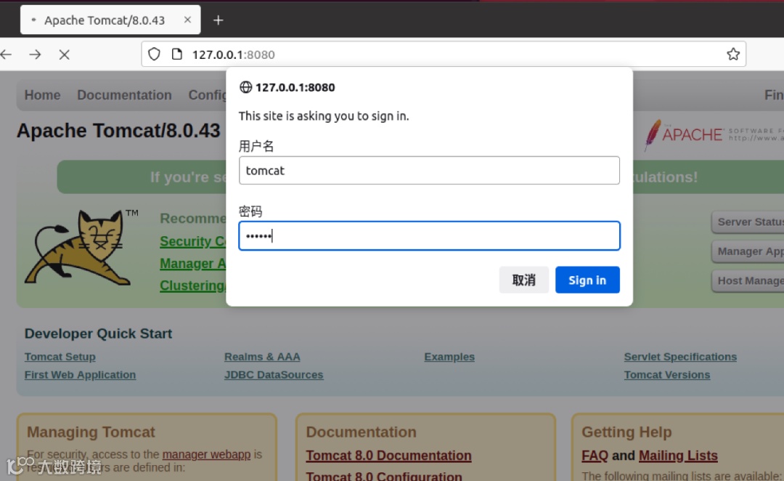Click the 密码 label in dialog

[250, 211]
